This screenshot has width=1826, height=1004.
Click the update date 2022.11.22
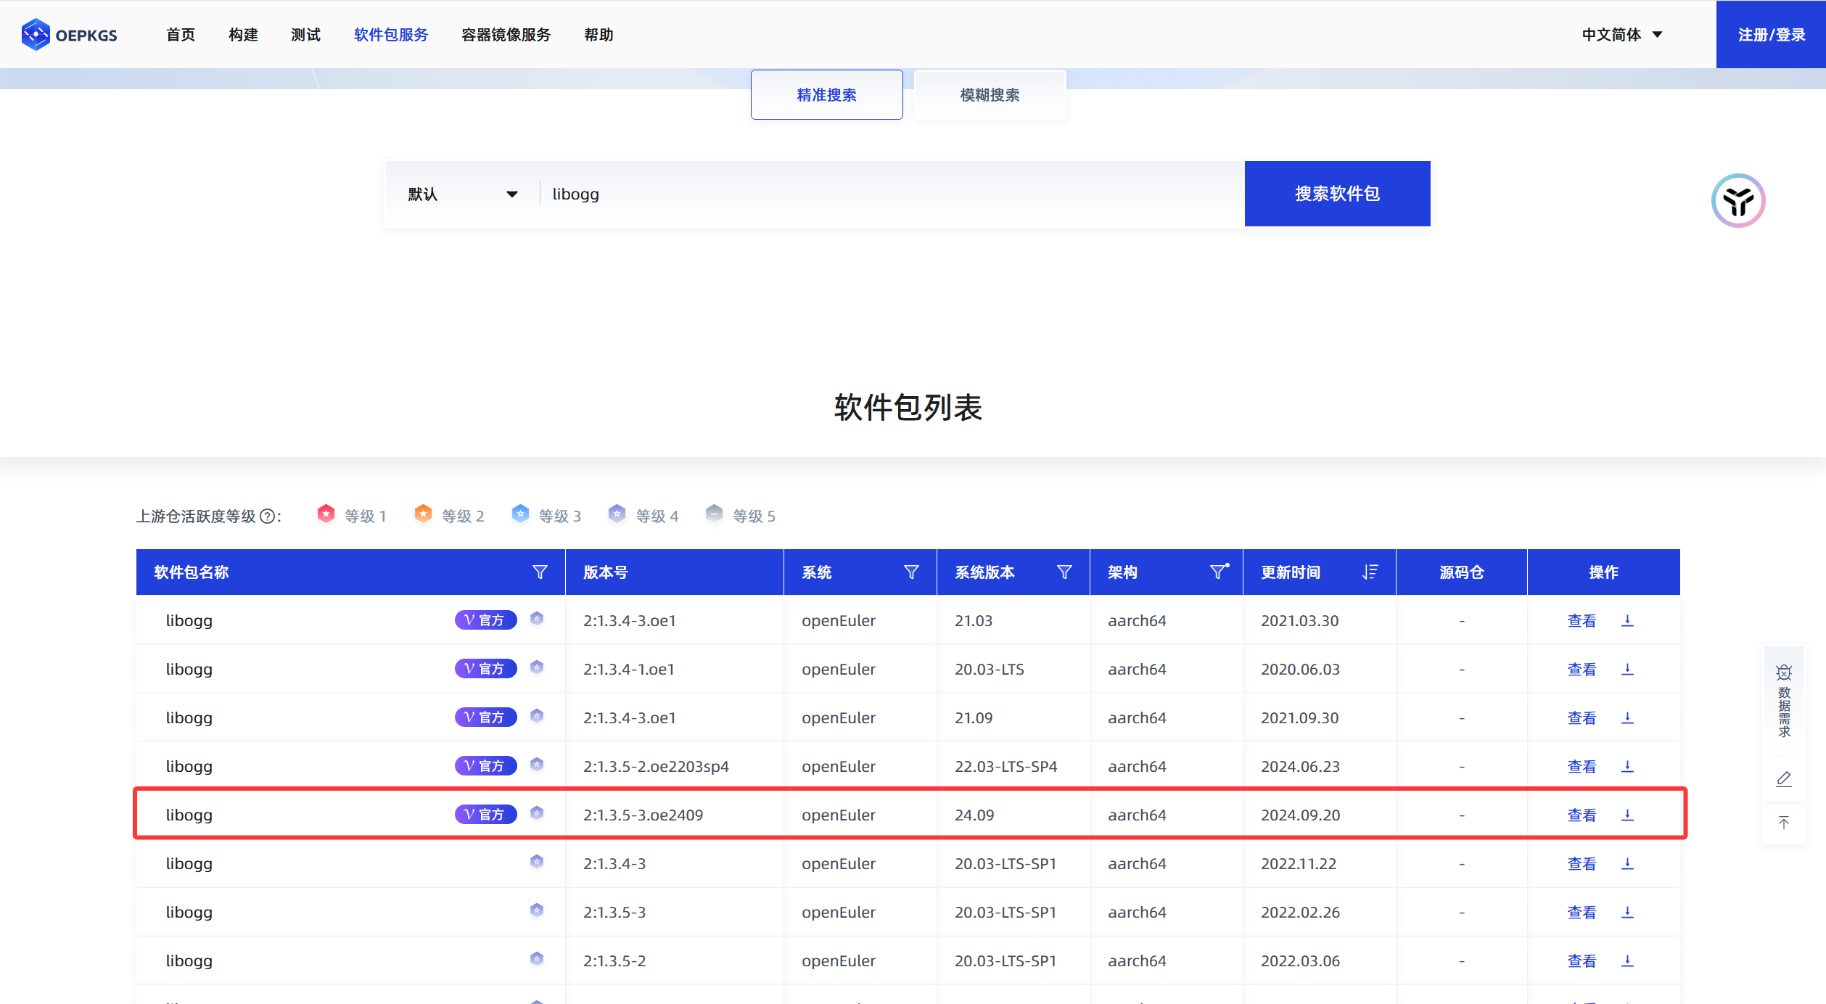click(x=1299, y=864)
